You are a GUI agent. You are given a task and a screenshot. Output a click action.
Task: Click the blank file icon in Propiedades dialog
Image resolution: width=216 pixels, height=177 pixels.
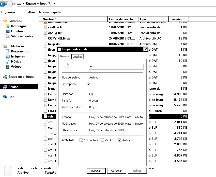[66, 67]
